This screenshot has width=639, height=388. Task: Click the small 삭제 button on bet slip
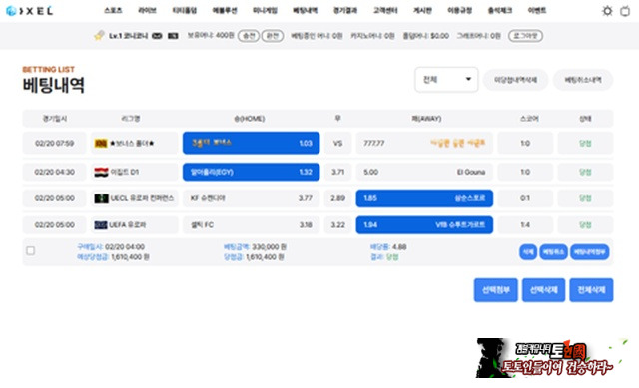528,252
